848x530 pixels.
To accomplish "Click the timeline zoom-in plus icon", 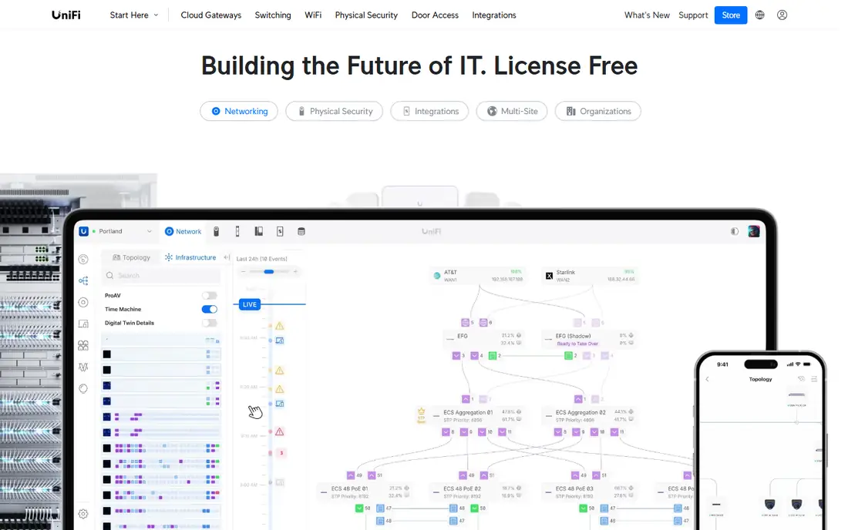I will (x=295, y=271).
